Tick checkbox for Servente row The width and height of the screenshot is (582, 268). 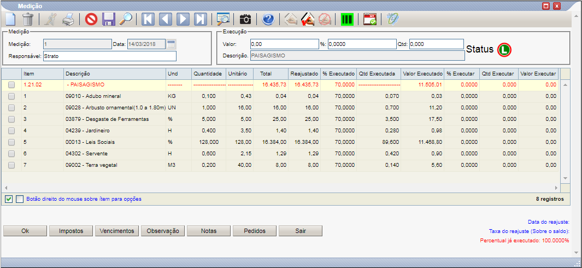(11, 154)
